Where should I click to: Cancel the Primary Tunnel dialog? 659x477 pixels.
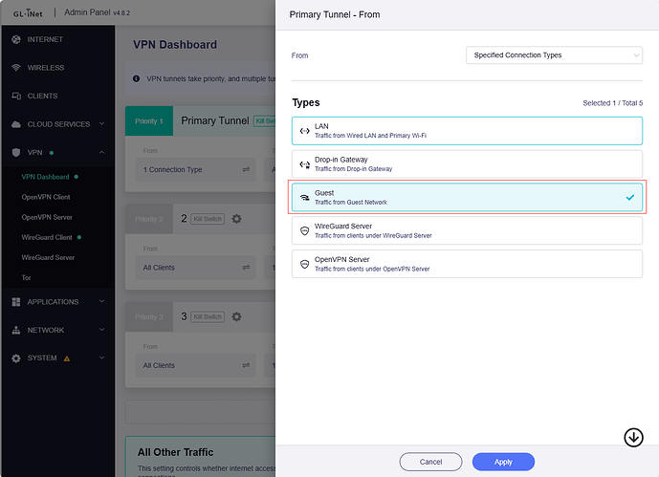pos(431,461)
